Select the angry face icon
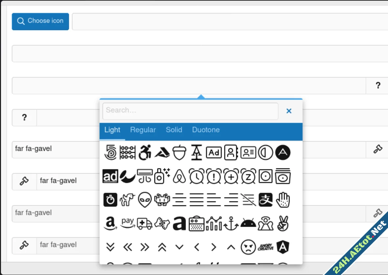 pos(248,247)
